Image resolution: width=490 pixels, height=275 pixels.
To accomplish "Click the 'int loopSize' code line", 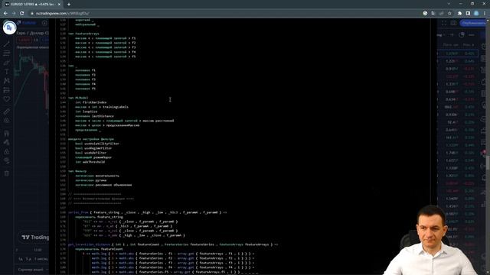I will tap(86, 112).
